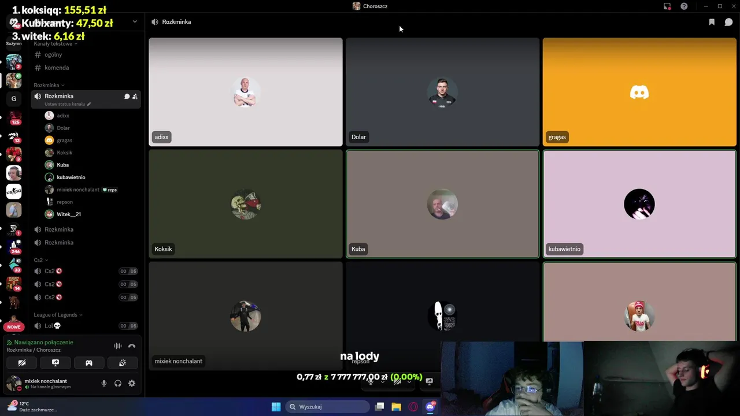
Task: Toggle camera on in voice panel
Action: 22,363
